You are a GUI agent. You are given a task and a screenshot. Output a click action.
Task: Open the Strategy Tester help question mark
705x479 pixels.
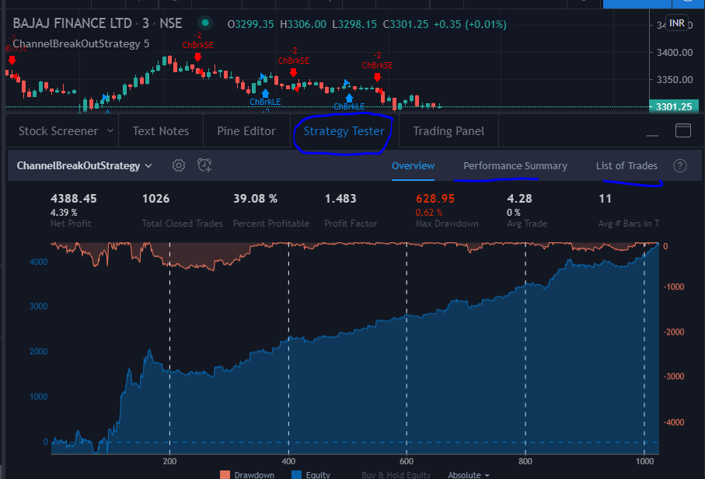coord(680,165)
